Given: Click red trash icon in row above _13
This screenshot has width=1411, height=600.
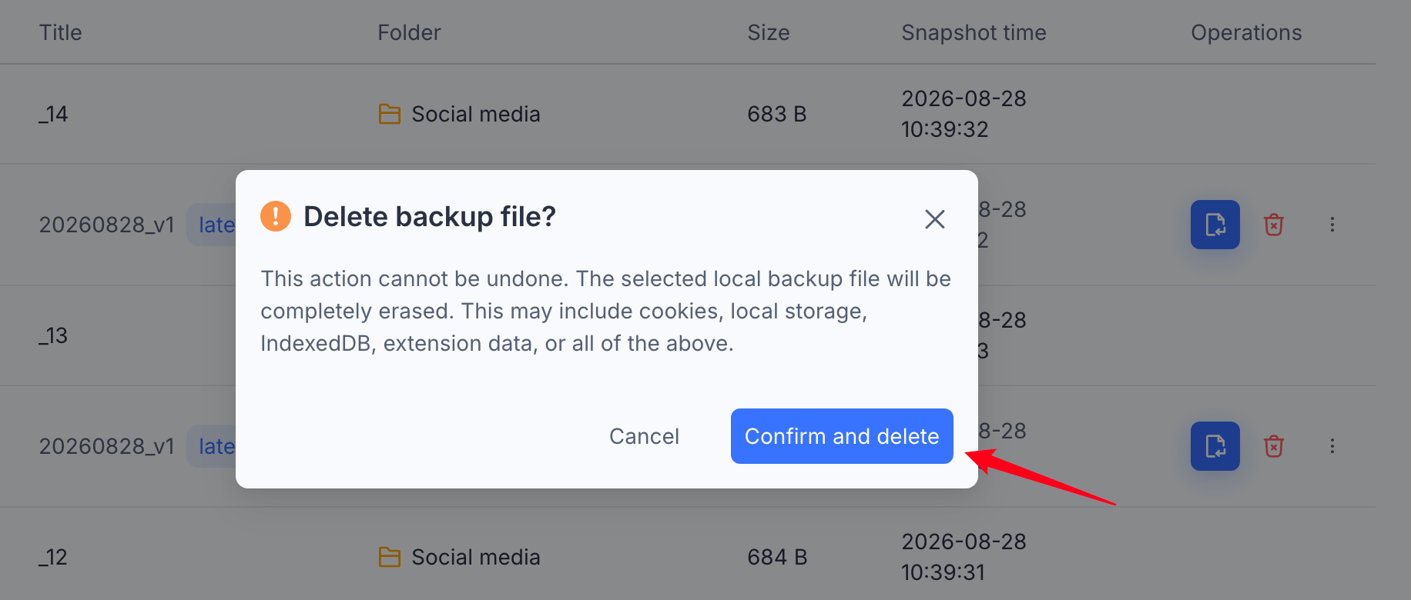Looking at the screenshot, I should click(x=1274, y=225).
